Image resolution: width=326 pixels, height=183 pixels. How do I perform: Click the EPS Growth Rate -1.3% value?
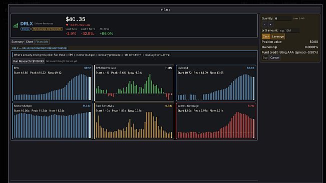click(169, 68)
